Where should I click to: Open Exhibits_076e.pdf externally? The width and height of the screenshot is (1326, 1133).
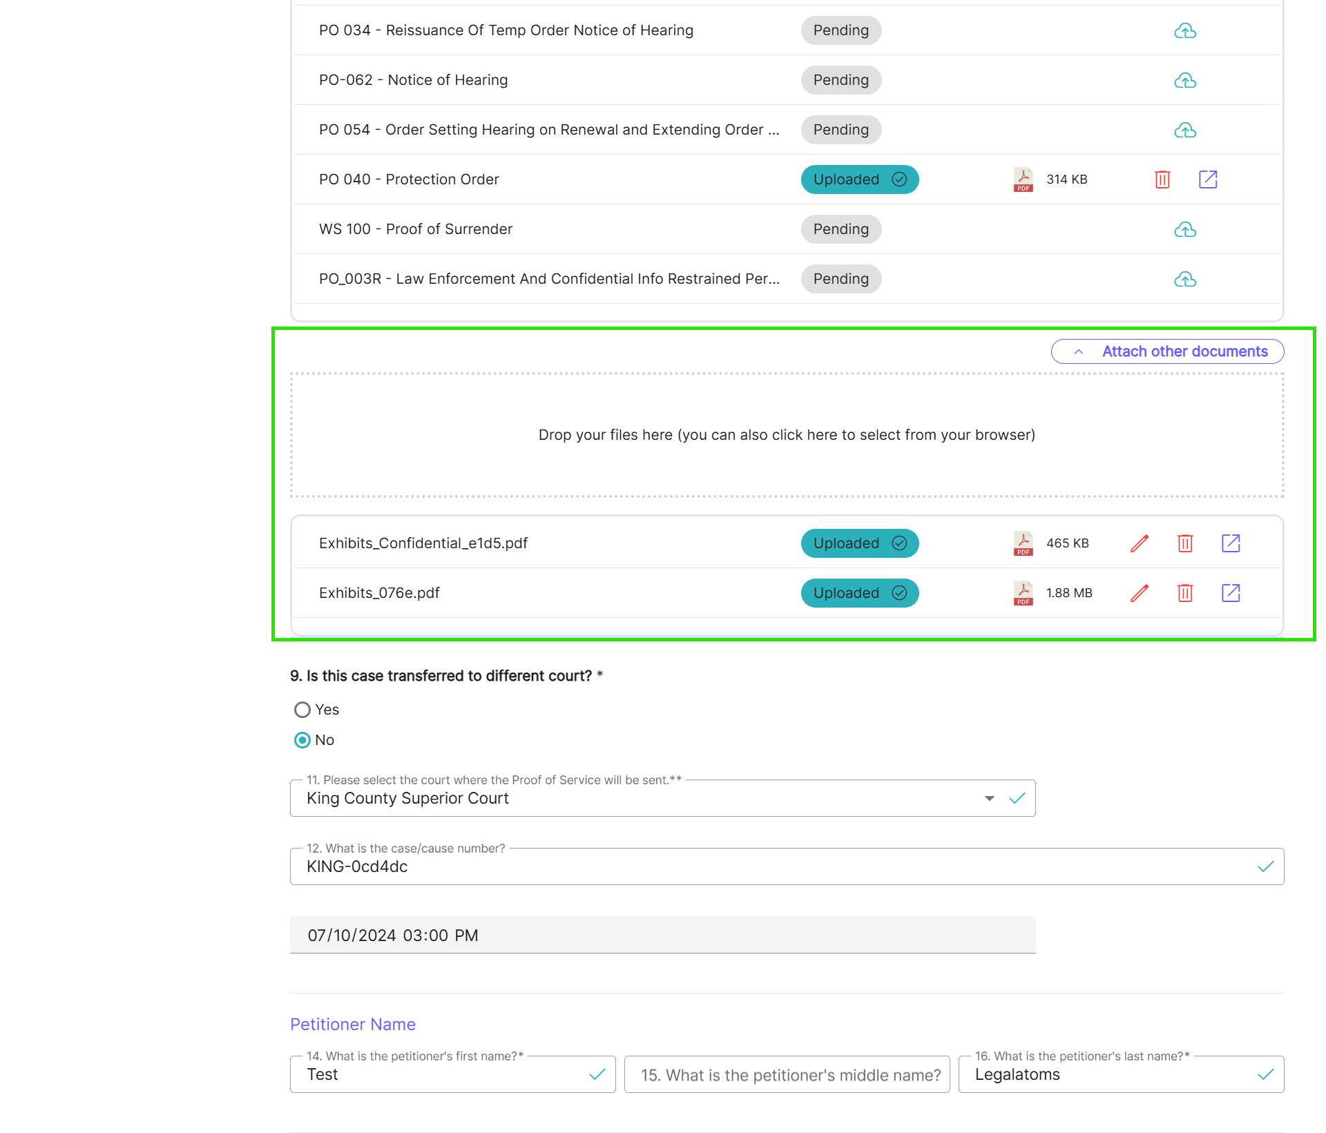(x=1231, y=593)
